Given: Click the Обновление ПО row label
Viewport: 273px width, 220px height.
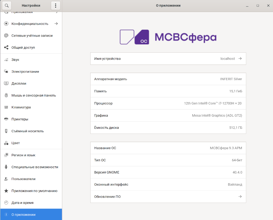Looking at the screenshot, I should [107, 197].
